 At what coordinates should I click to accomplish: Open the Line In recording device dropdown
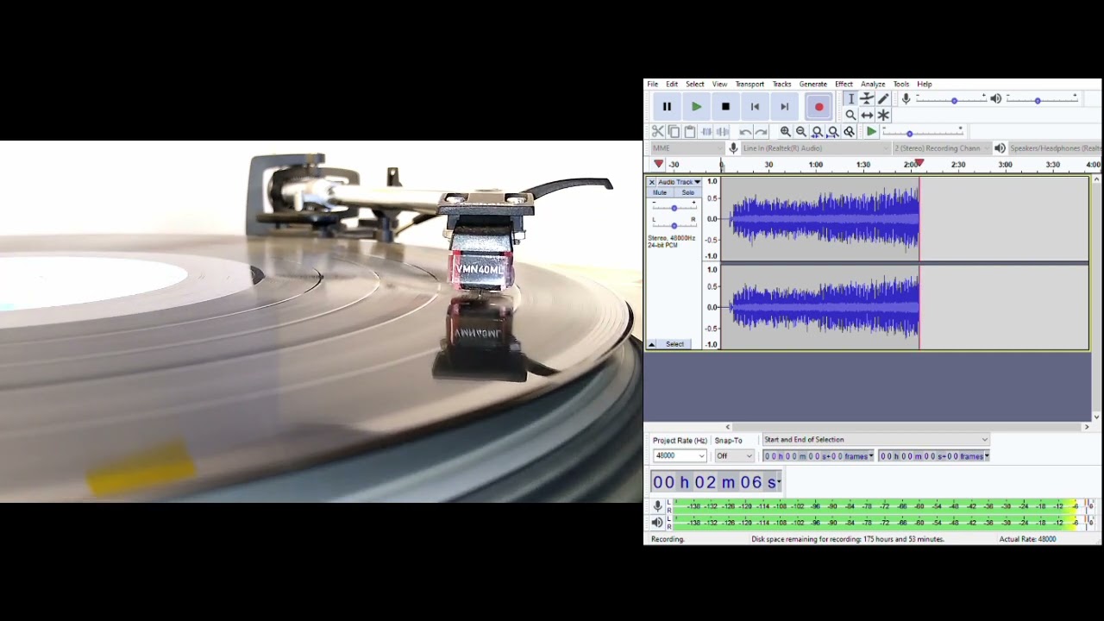(x=815, y=148)
